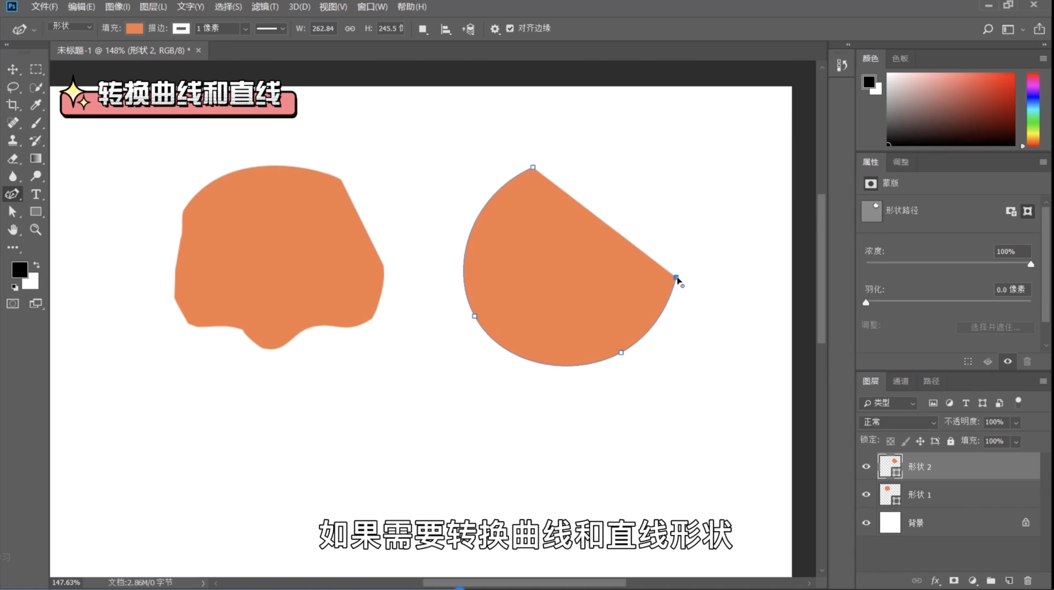Viewport: 1054px width, 590px height.
Task: Create a new layer via bottom icon
Action: coord(1009,580)
